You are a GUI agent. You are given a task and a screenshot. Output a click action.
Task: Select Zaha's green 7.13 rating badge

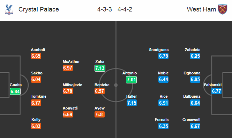point(100,68)
